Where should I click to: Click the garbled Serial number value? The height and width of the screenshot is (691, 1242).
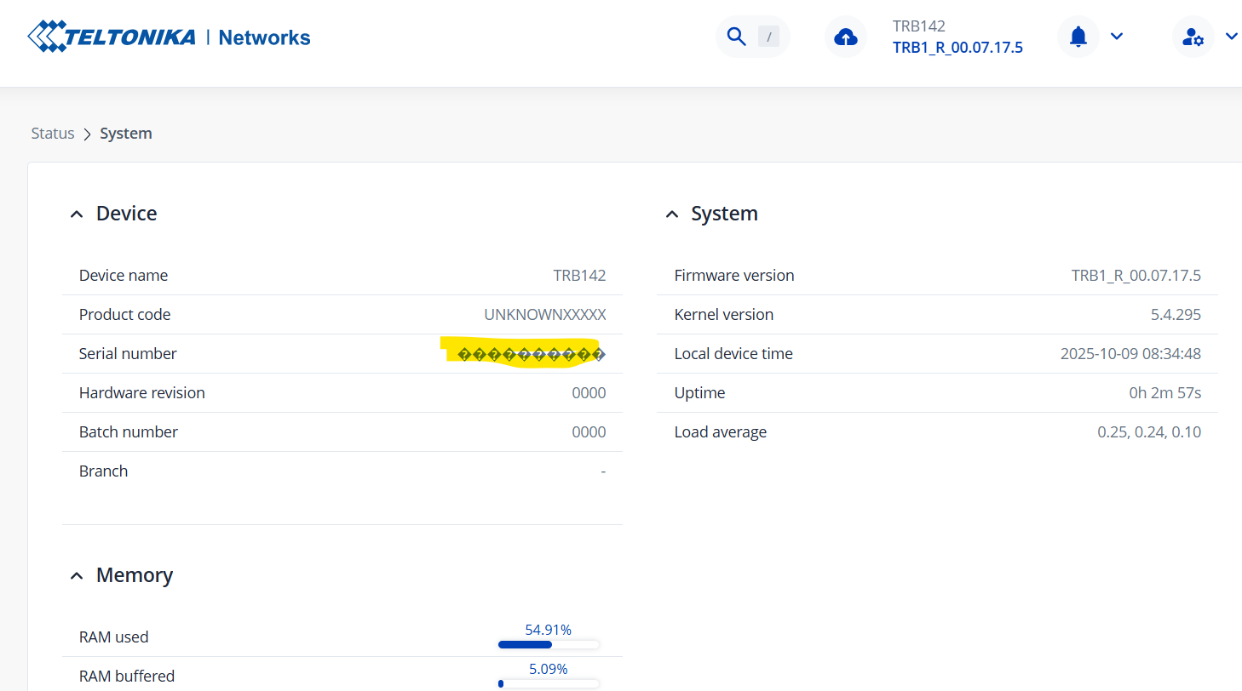531,355
